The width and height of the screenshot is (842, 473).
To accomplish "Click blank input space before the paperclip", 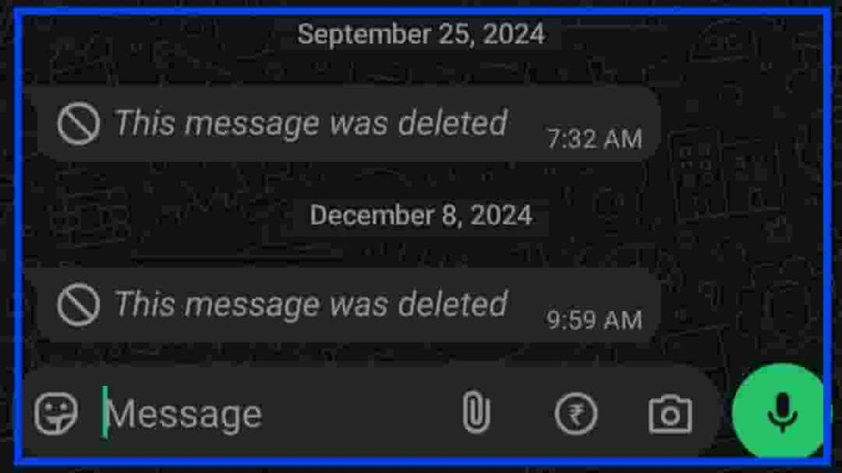I will click(x=360, y=413).
